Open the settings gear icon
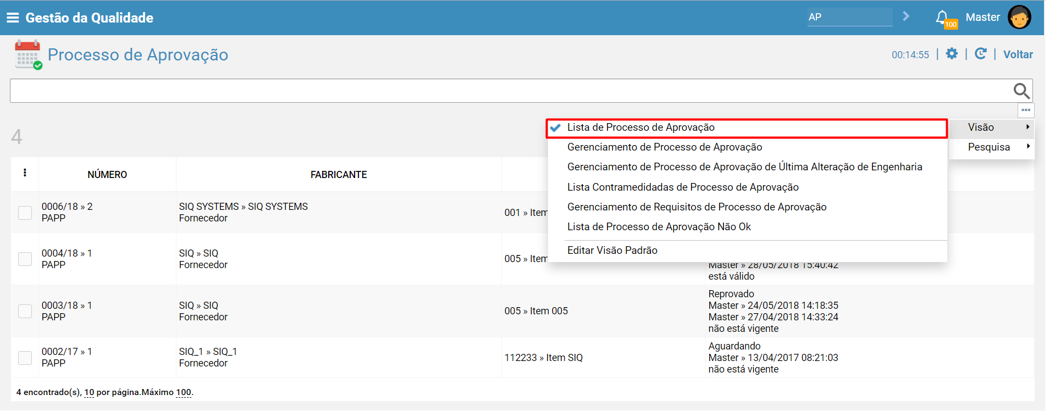The height and width of the screenshot is (411, 1055). pos(952,54)
